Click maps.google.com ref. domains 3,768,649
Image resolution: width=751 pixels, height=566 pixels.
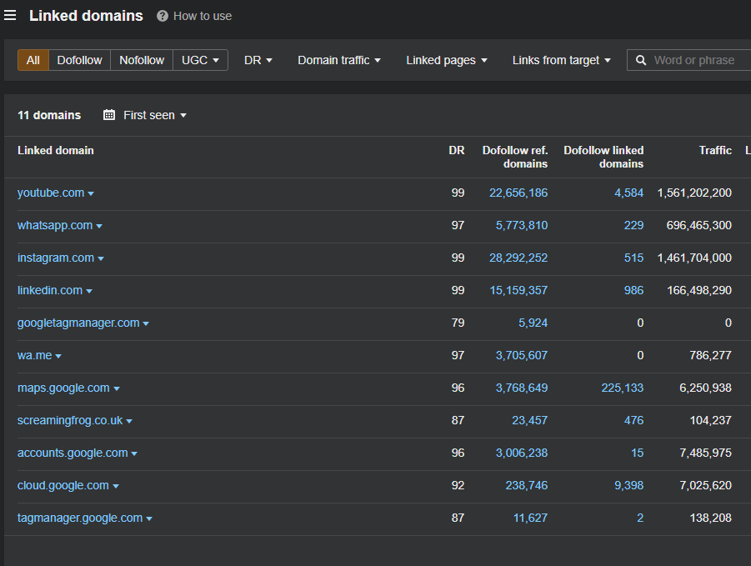point(522,388)
